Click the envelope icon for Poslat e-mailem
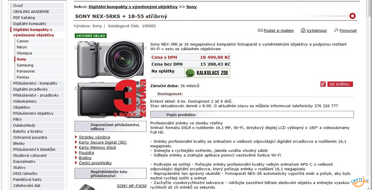Screen dimensions: 372x190 click(x=260, y=30)
